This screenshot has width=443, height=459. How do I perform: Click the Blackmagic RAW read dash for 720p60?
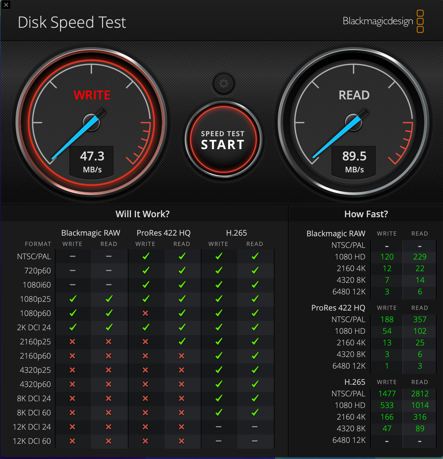109,270
